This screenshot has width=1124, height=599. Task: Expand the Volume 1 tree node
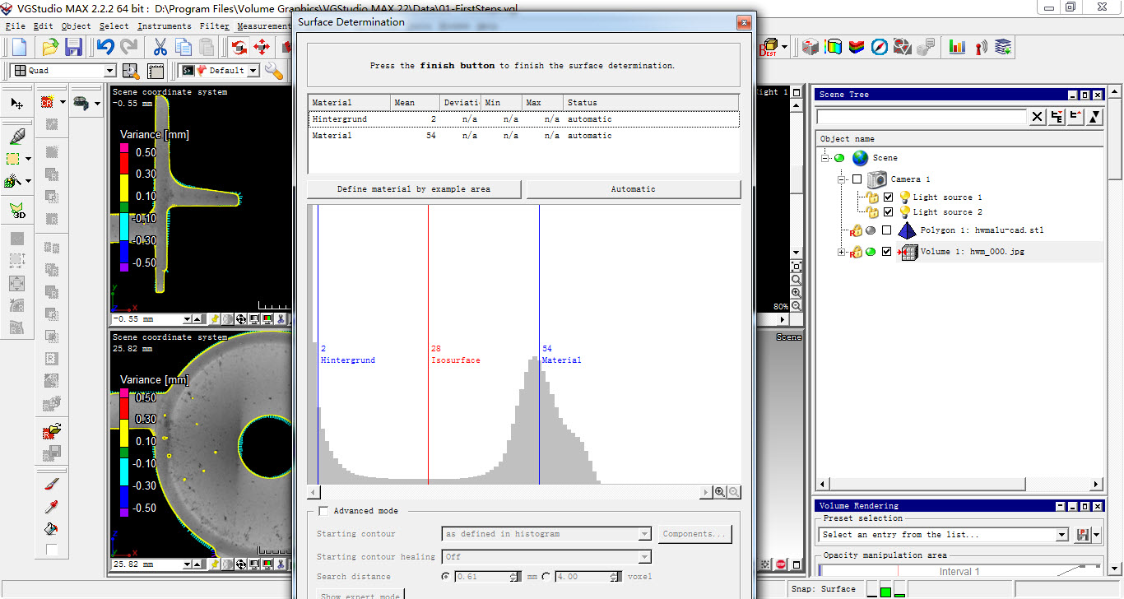tap(841, 252)
